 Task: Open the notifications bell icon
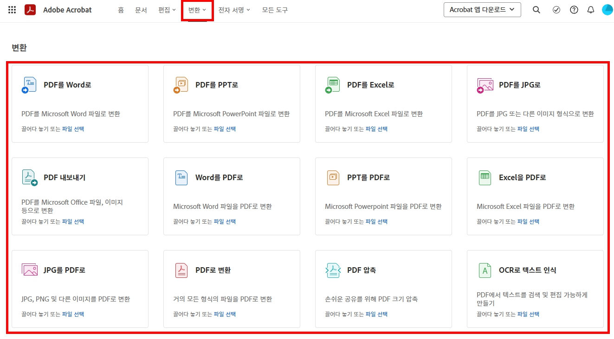click(591, 10)
